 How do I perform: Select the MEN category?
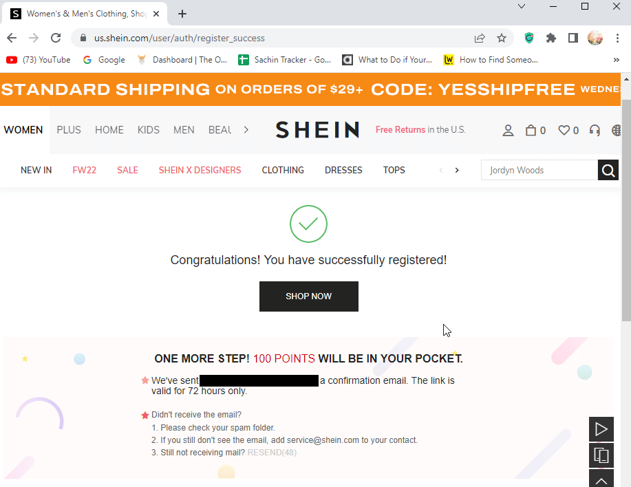pyautogui.click(x=184, y=129)
